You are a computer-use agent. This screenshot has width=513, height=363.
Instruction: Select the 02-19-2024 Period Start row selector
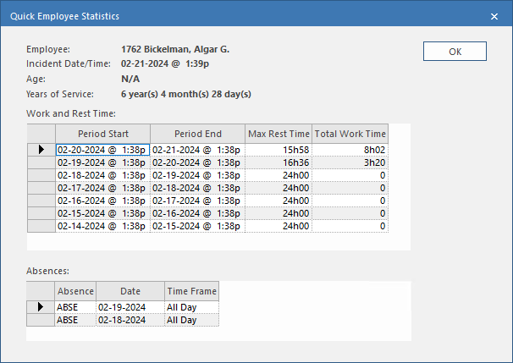tap(41, 162)
